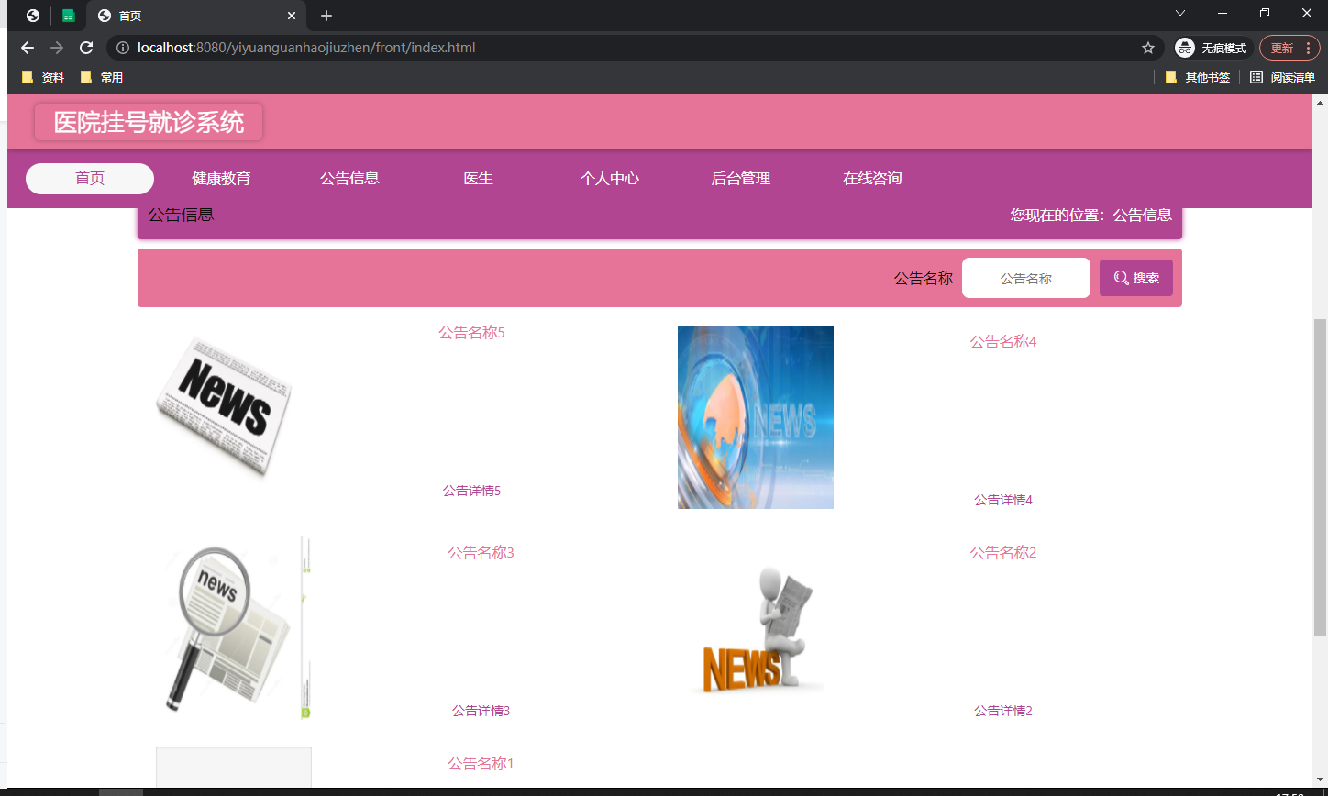This screenshot has width=1328, height=796.
Task: Open the 在线咨询 navigation item
Action: [872, 179]
